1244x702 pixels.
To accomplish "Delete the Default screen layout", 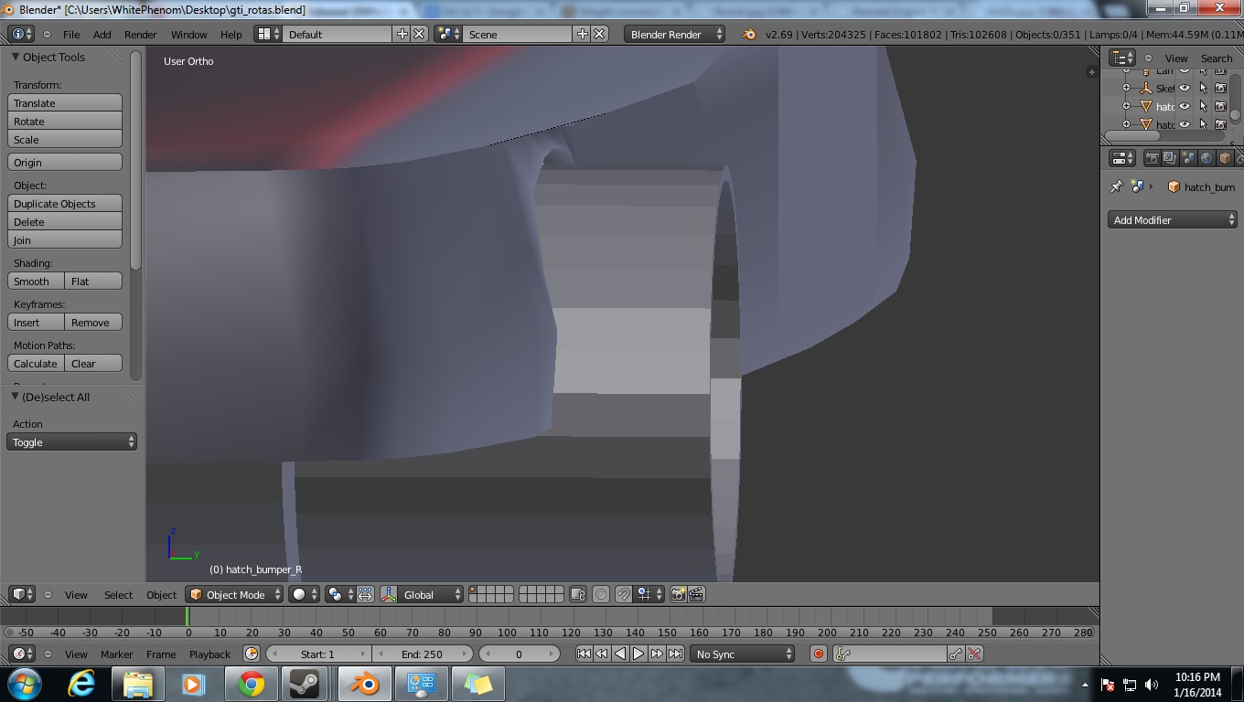I will pyautogui.click(x=419, y=34).
